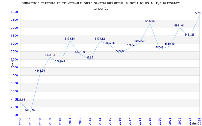This screenshot has width=202, height=126.
Task: Select the 4148.99 value label
Action: (40, 71)
